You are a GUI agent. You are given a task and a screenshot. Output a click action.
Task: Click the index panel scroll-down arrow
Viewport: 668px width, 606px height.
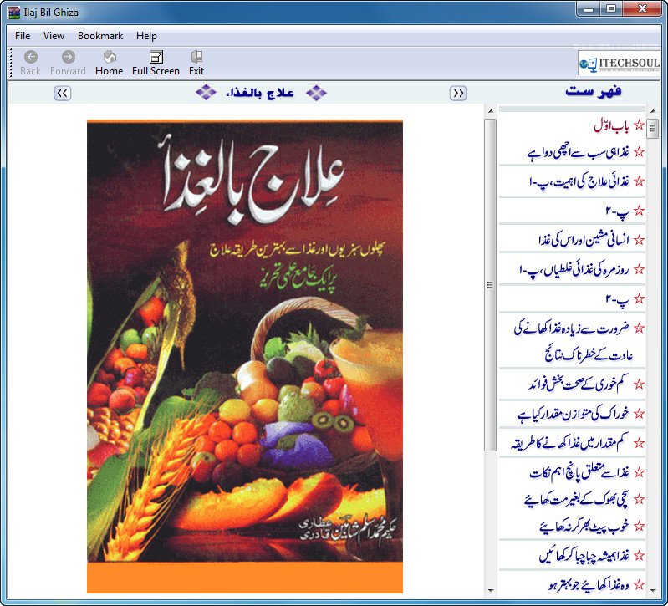(653, 591)
